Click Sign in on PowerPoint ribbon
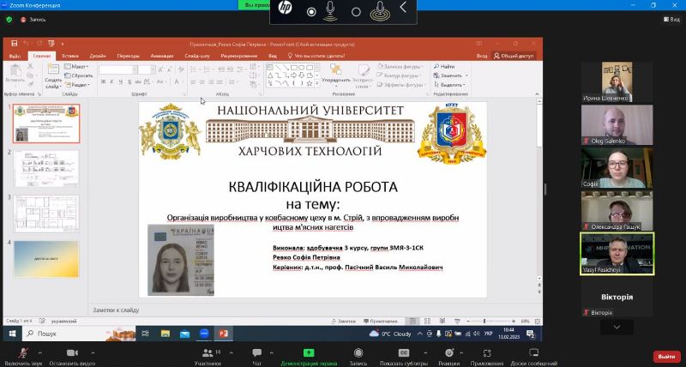686x367 pixels. tap(482, 56)
